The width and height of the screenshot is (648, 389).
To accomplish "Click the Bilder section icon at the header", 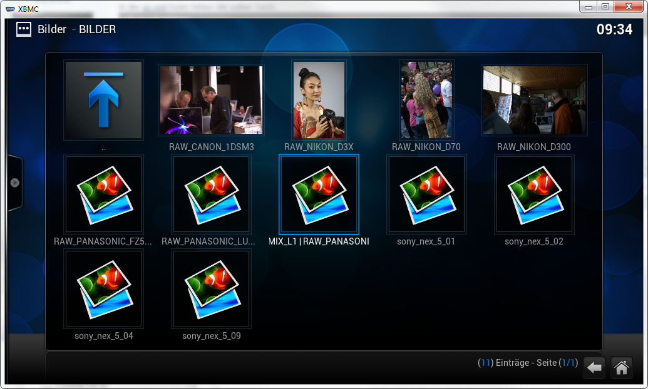I will click(x=24, y=29).
